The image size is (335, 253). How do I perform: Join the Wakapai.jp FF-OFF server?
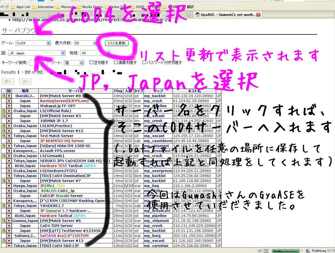[57, 106]
